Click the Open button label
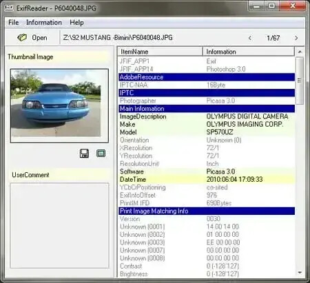 [39, 38]
